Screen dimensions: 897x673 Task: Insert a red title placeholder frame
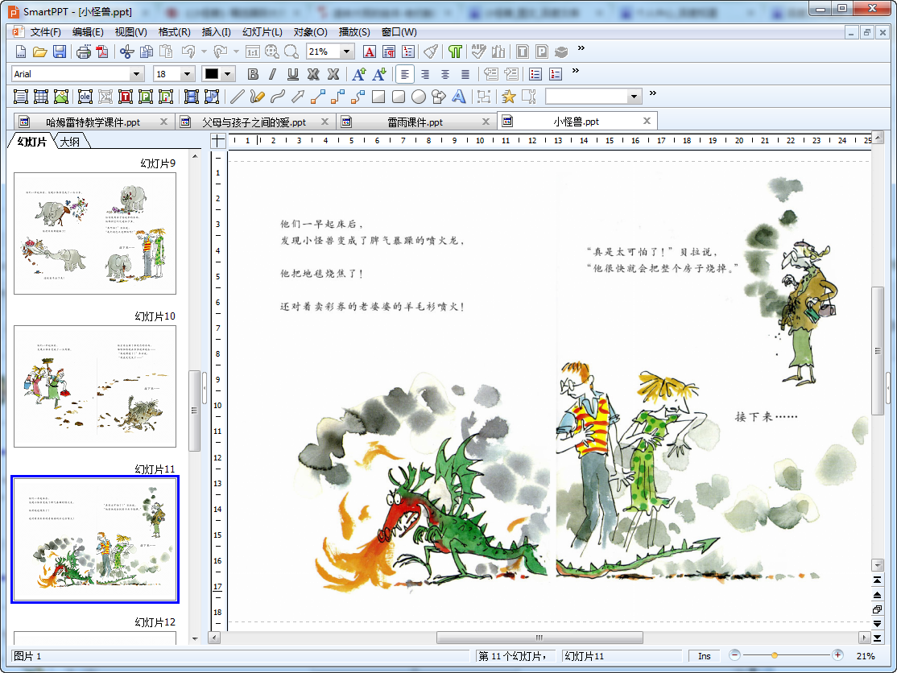pyautogui.click(x=126, y=97)
